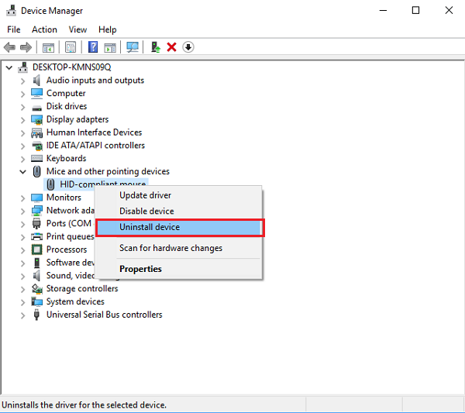Viewport: 465px width, 413px height.
Task: Choose Disable device option
Action: point(146,211)
